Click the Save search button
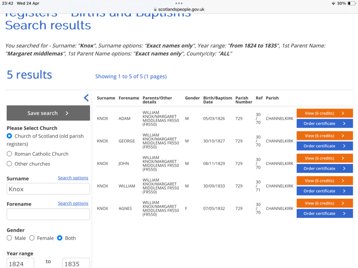The height and width of the screenshot is (268, 358). point(48,113)
